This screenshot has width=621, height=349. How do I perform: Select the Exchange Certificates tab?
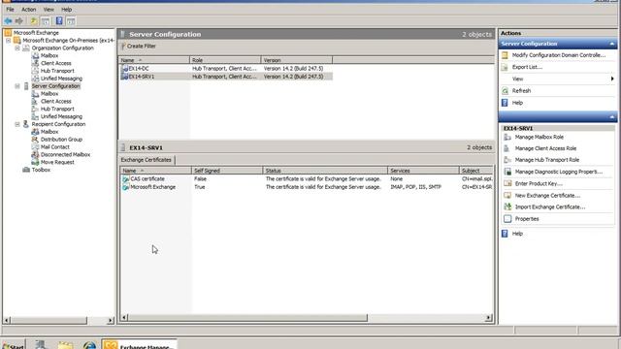click(x=147, y=160)
